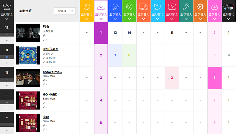Screen dimensions: 236x134
Task: Click overall rank 12 cell
Action: (7, 27)
